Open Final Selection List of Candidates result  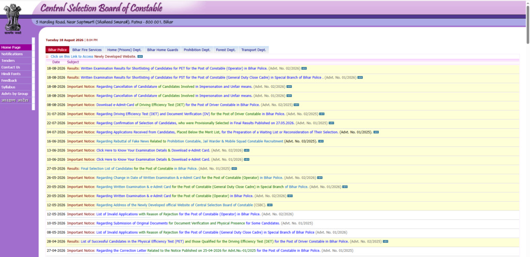(x=139, y=169)
